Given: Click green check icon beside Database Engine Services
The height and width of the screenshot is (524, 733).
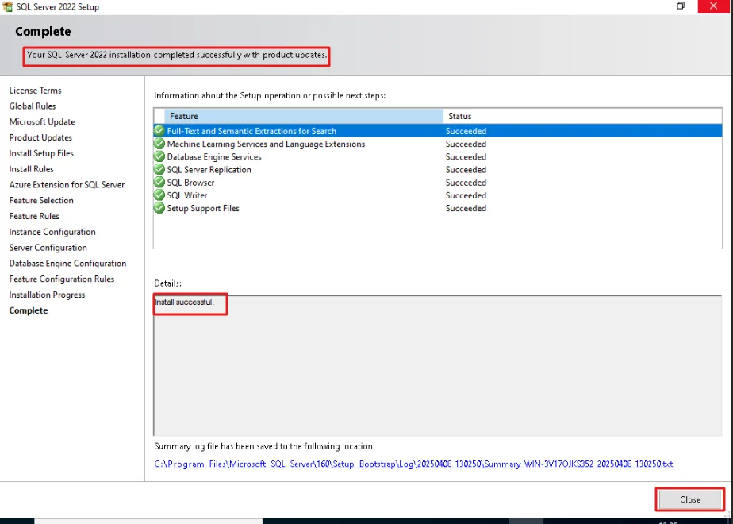Looking at the screenshot, I should coord(159,156).
